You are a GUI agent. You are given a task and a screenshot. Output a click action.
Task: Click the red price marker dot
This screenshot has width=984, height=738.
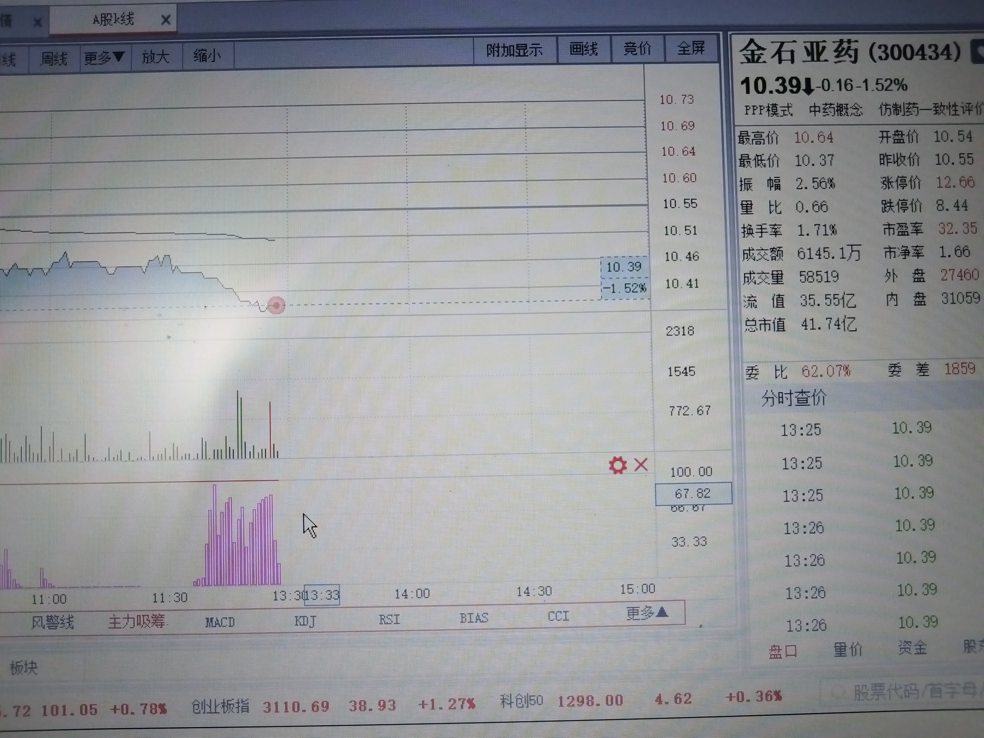pos(277,306)
